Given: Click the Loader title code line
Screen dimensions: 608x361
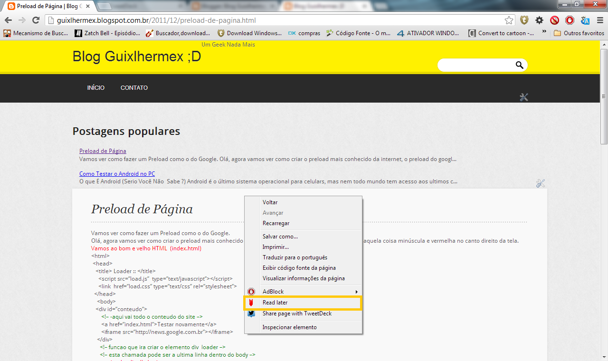Looking at the screenshot, I should (x=126, y=271).
